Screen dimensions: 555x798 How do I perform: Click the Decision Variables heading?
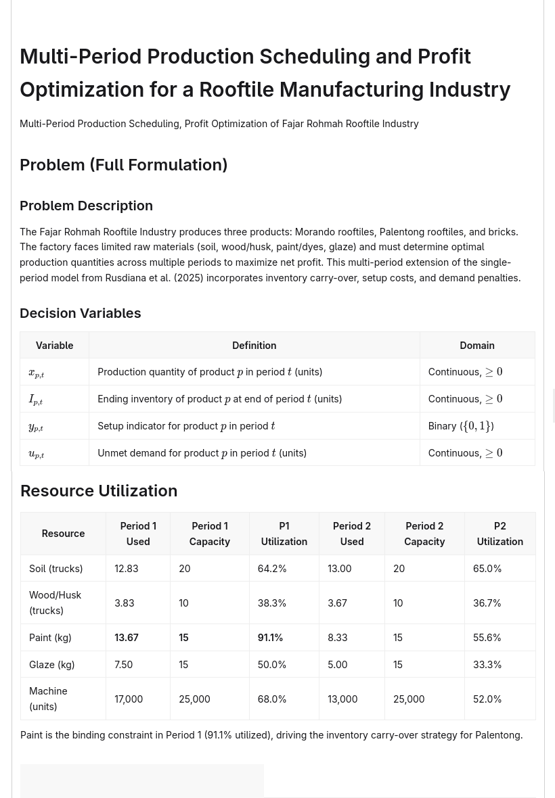[80, 313]
